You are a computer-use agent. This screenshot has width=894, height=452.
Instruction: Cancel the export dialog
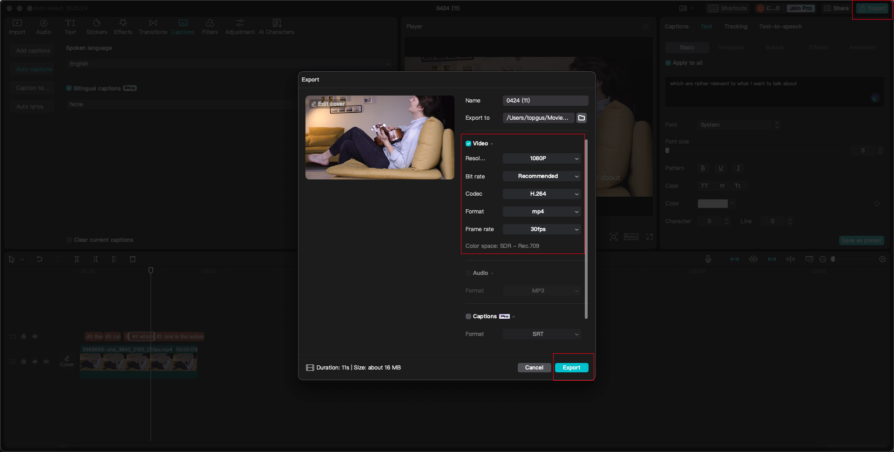point(534,367)
